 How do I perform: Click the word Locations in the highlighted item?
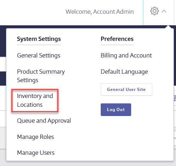[x=30, y=105]
